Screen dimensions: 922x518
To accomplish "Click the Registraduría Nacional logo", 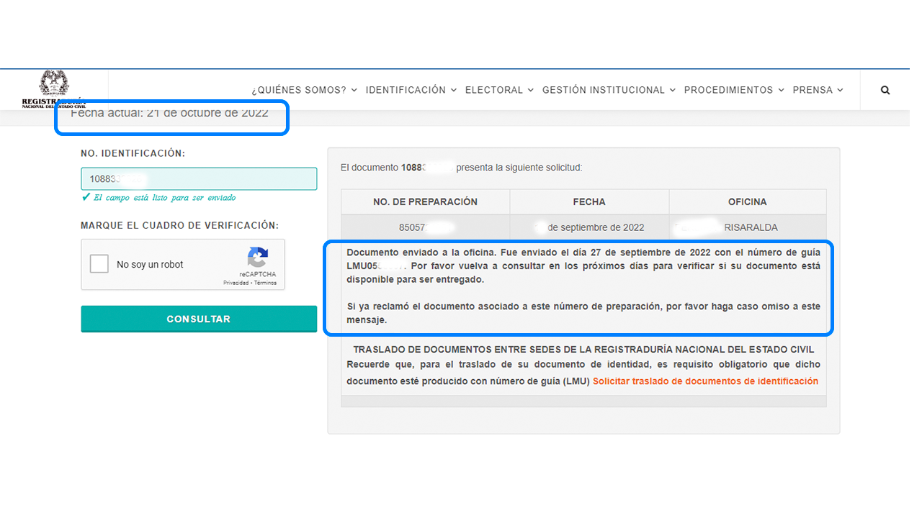I will [54, 89].
